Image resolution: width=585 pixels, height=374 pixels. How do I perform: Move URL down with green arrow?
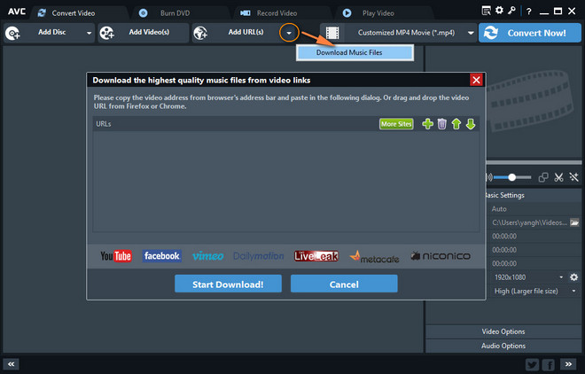click(471, 124)
